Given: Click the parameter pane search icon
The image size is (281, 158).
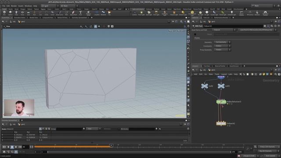Looking at the screenshot, I should (272, 26).
